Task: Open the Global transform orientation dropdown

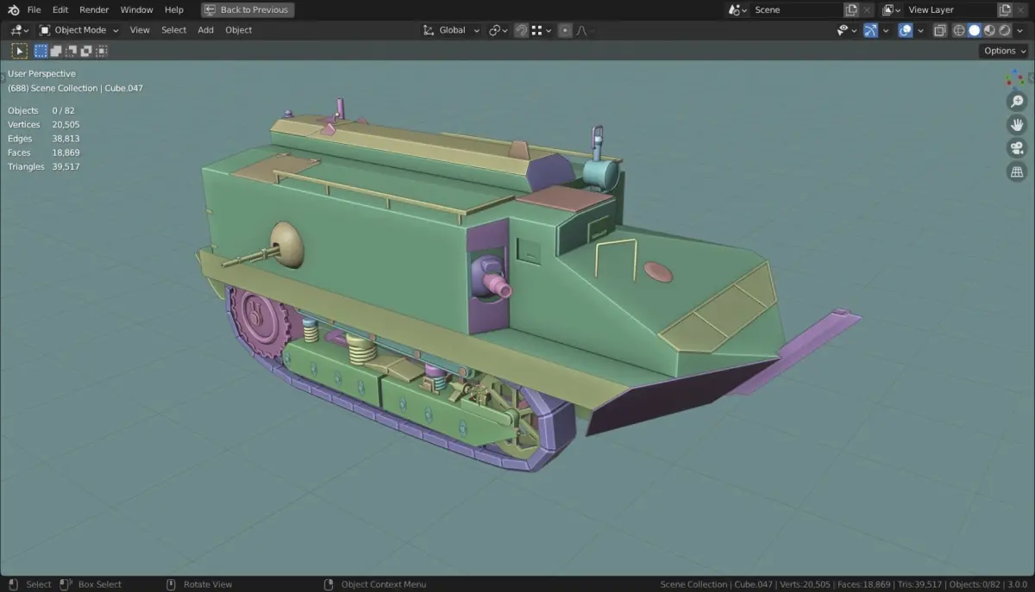Action: [450, 30]
